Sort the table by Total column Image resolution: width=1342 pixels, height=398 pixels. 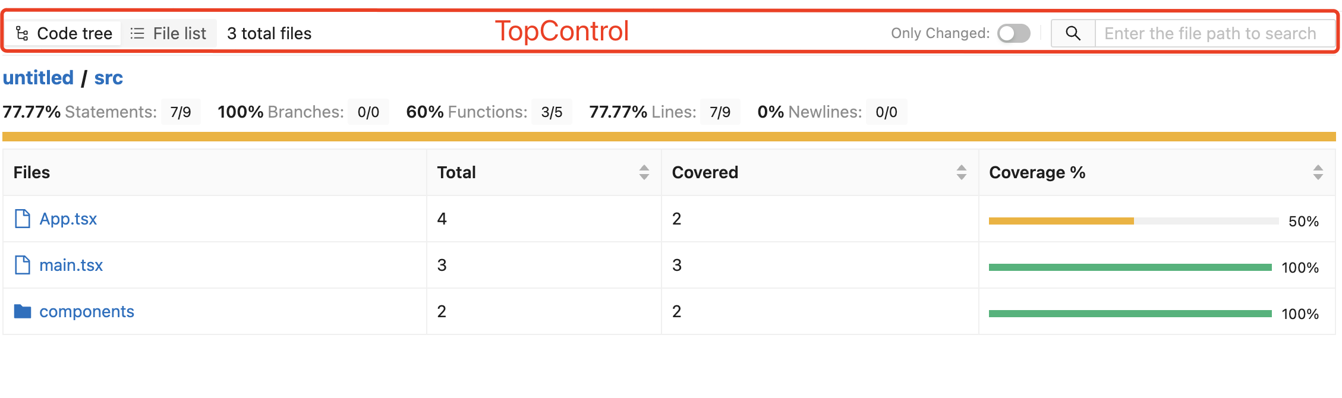(644, 172)
